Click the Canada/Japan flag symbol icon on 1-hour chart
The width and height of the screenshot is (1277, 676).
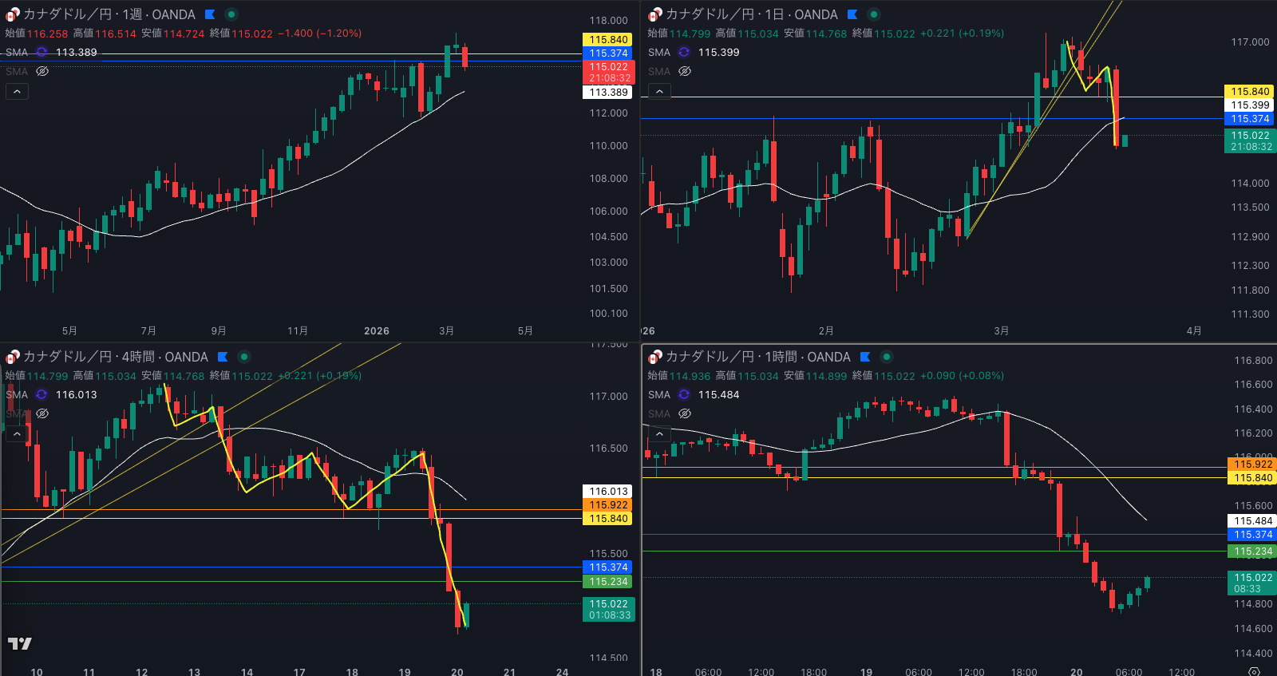click(x=655, y=357)
